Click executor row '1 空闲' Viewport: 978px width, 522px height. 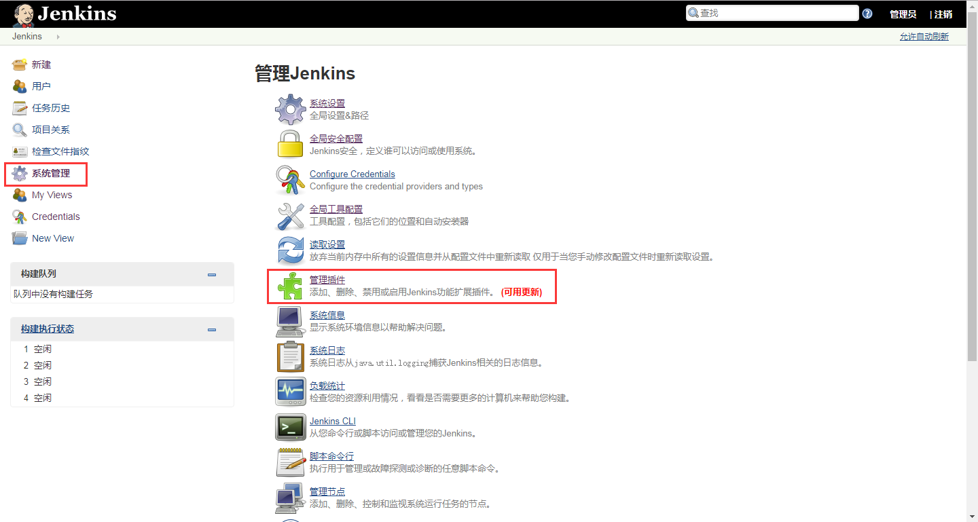coord(122,349)
